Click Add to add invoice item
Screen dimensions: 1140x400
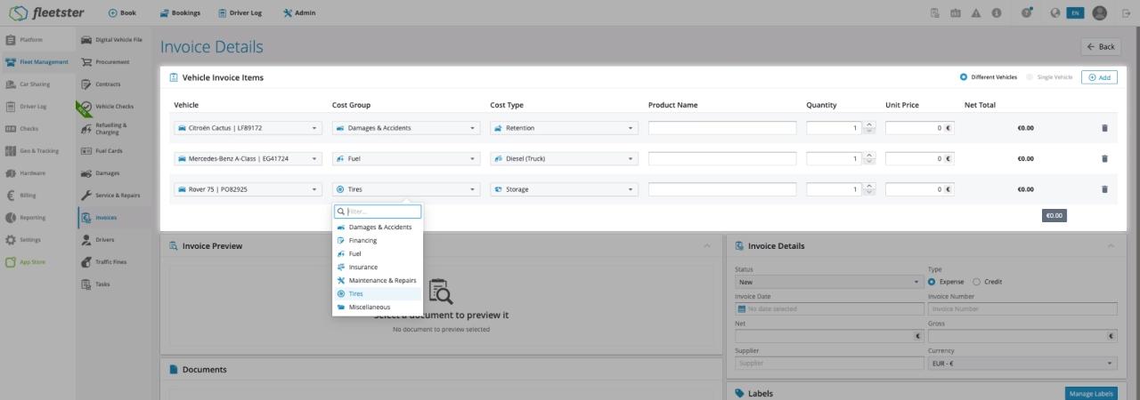(1100, 77)
